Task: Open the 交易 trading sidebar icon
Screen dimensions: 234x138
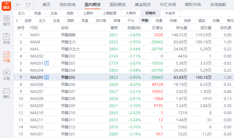Action: coord(6,75)
